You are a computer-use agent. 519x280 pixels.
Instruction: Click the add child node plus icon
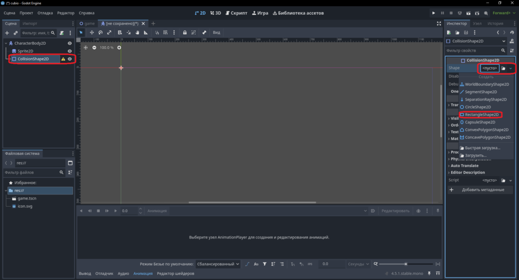(7, 33)
